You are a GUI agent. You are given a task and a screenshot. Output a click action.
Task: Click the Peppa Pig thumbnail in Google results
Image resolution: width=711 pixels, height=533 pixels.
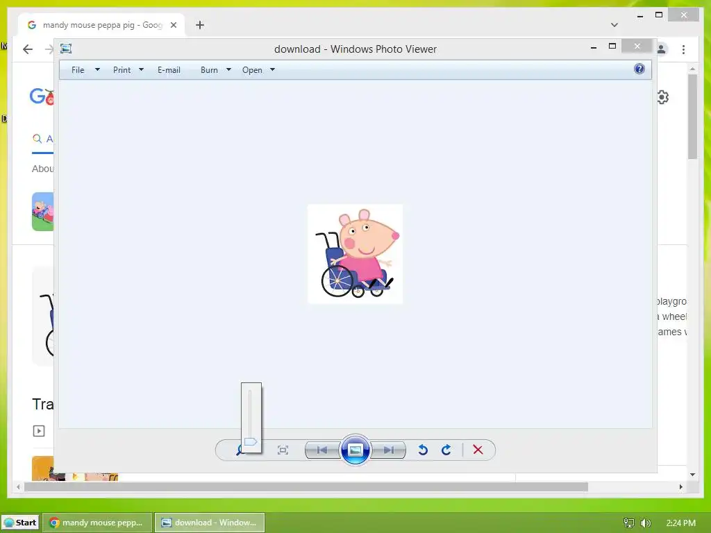click(42, 212)
